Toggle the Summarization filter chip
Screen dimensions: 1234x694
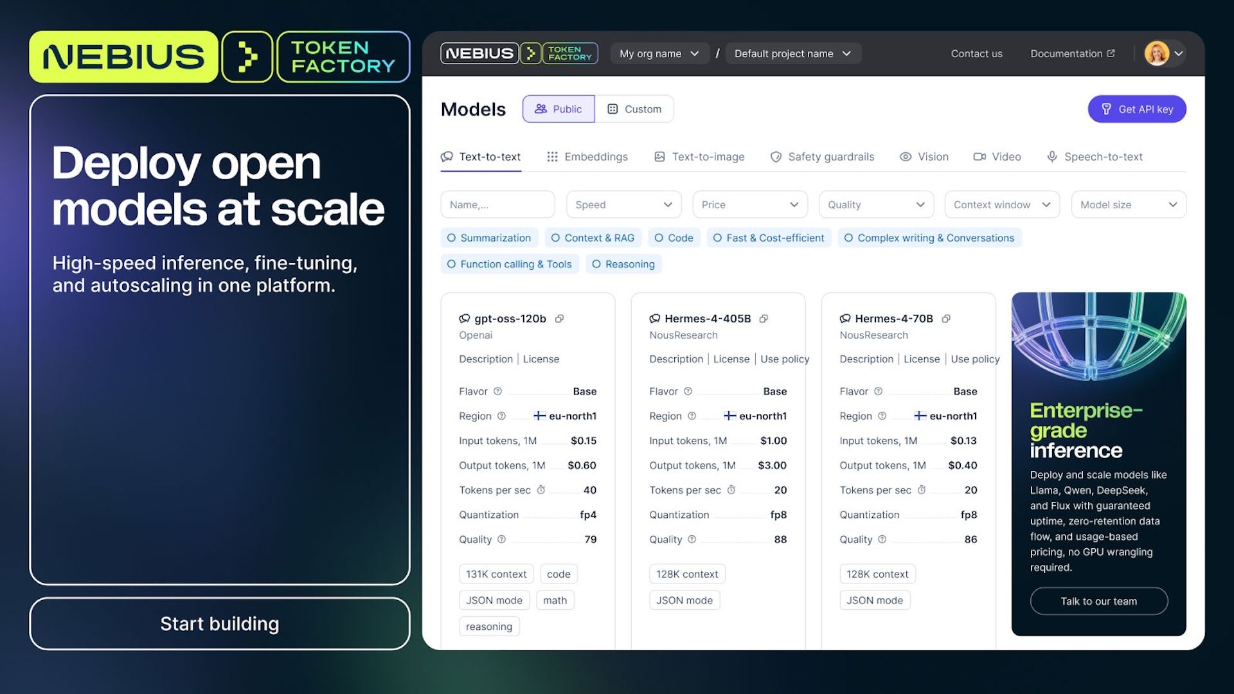click(489, 238)
